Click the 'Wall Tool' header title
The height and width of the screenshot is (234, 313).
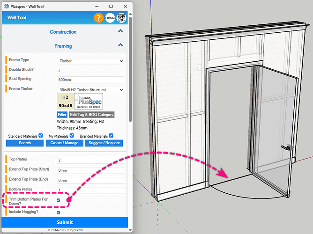pyautogui.click(x=17, y=18)
